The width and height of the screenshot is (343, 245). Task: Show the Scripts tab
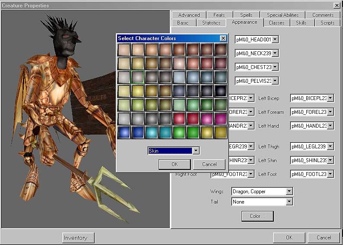point(327,23)
